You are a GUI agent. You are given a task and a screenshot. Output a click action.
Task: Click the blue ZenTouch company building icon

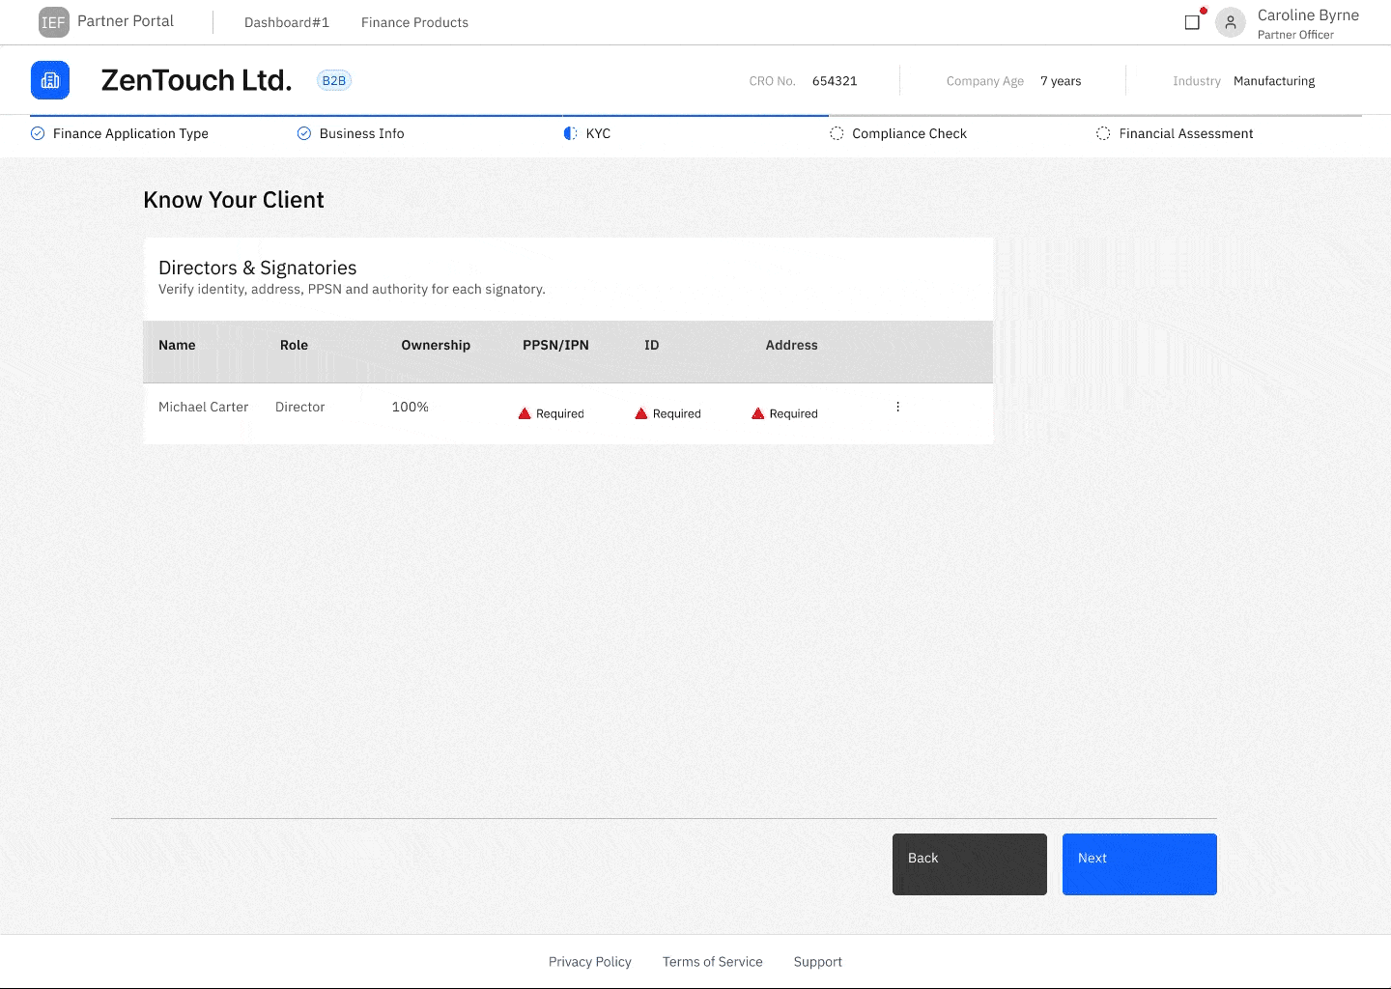click(50, 80)
